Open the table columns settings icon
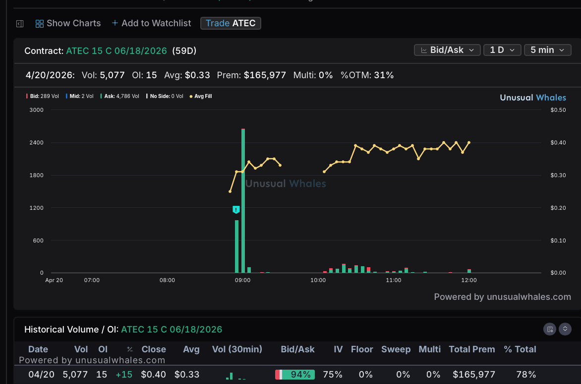This screenshot has width=581, height=384. (x=549, y=329)
